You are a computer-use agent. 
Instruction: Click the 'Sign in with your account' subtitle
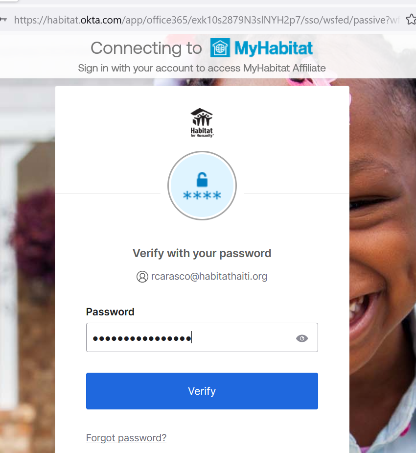[x=202, y=68]
